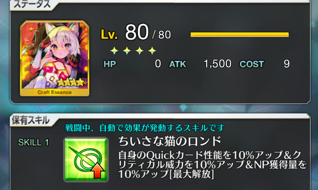The image size is (318, 190).
Task: Tap the Craft Essence card portrait
Action: point(55,58)
